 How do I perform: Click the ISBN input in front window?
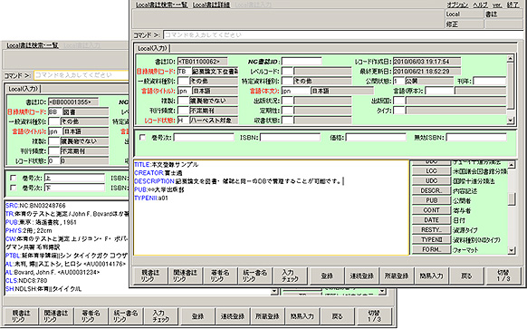[x=290, y=137]
